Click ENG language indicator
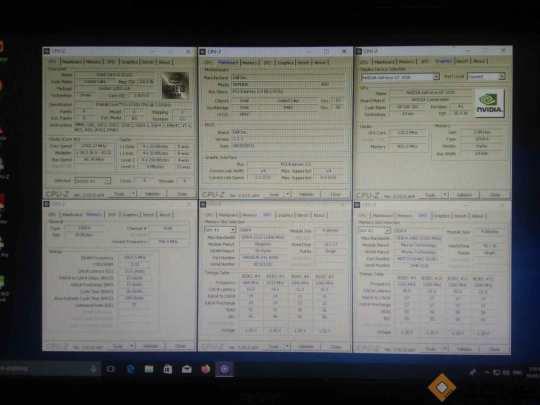The height and width of the screenshot is (405, 540). pyautogui.click(x=517, y=373)
